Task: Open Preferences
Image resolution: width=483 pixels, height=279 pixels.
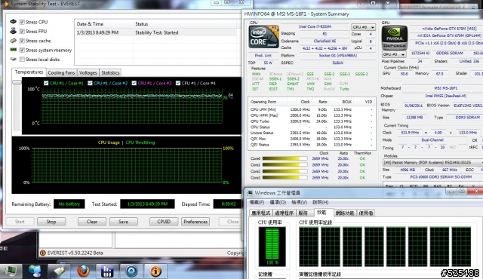Action: tap(195, 222)
